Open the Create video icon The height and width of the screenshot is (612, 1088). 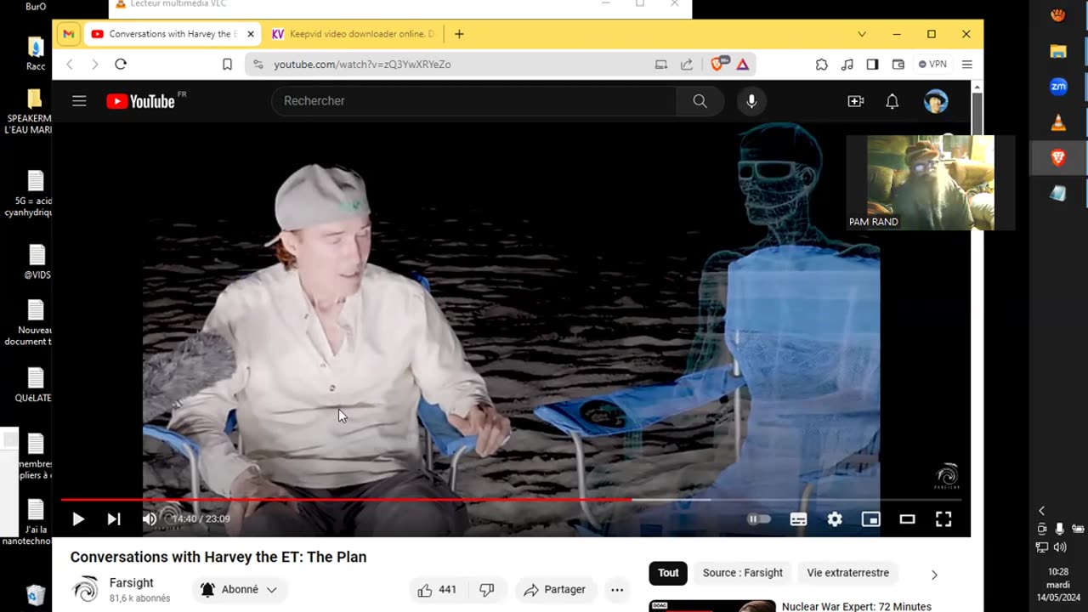[x=856, y=101]
